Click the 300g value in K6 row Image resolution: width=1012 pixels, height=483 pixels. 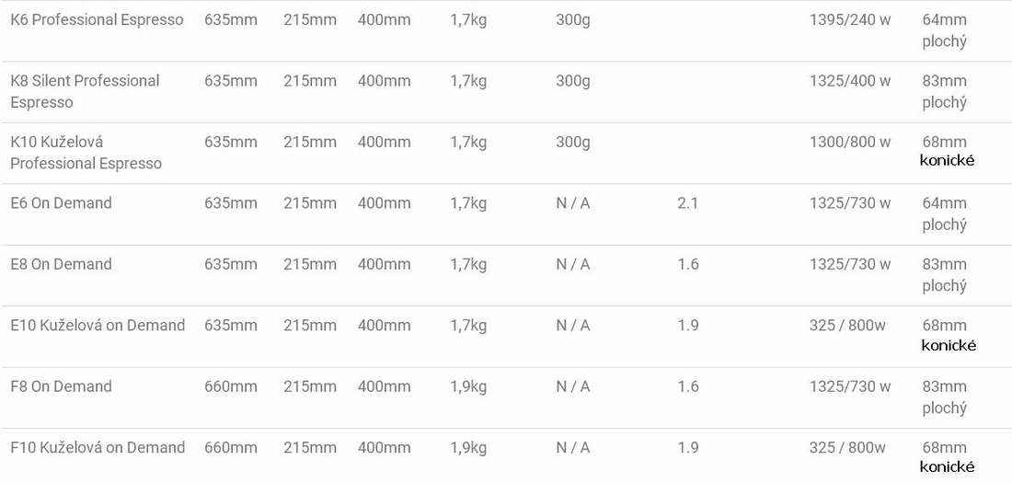coord(573,20)
